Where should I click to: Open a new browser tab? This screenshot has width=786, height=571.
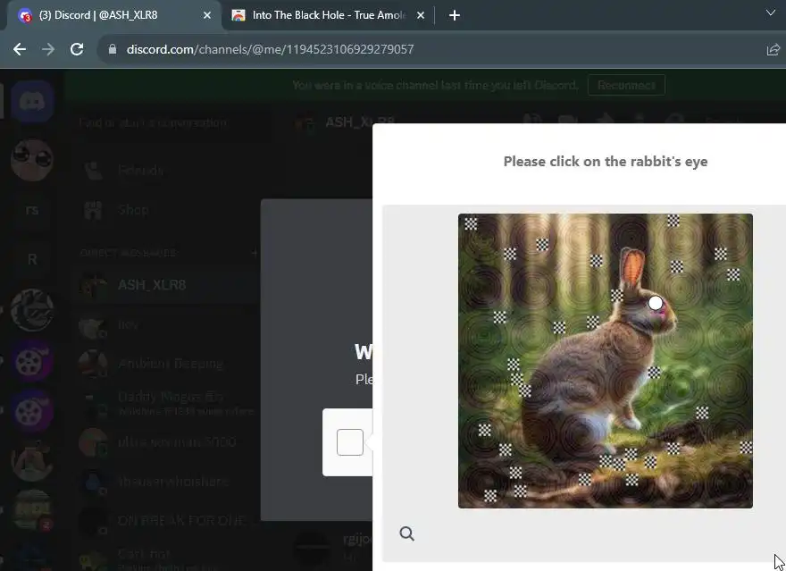point(454,15)
